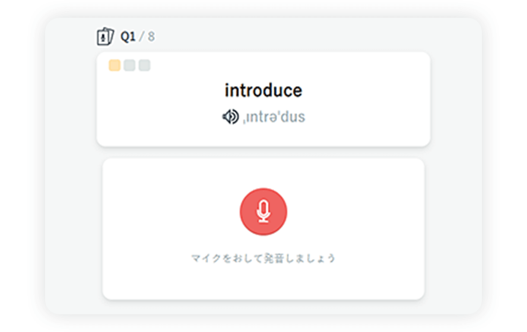Image resolution: width=527 pixels, height=332 pixels.
Task: Click the word "introduce"
Action: (263, 91)
